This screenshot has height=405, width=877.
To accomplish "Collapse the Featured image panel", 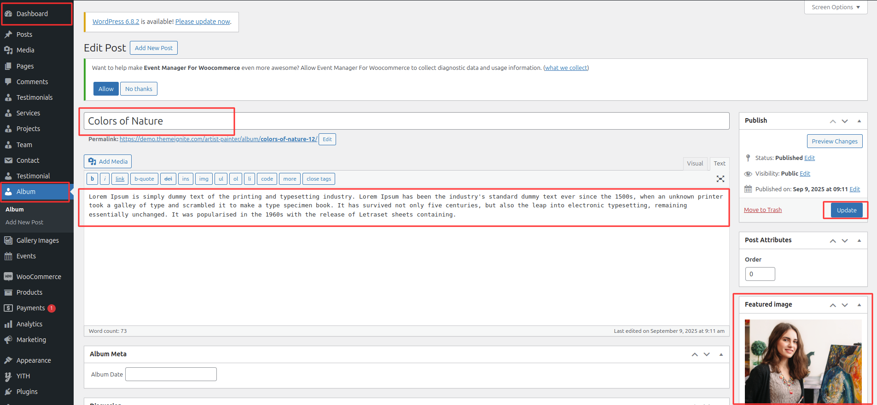I will [x=859, y=305].
